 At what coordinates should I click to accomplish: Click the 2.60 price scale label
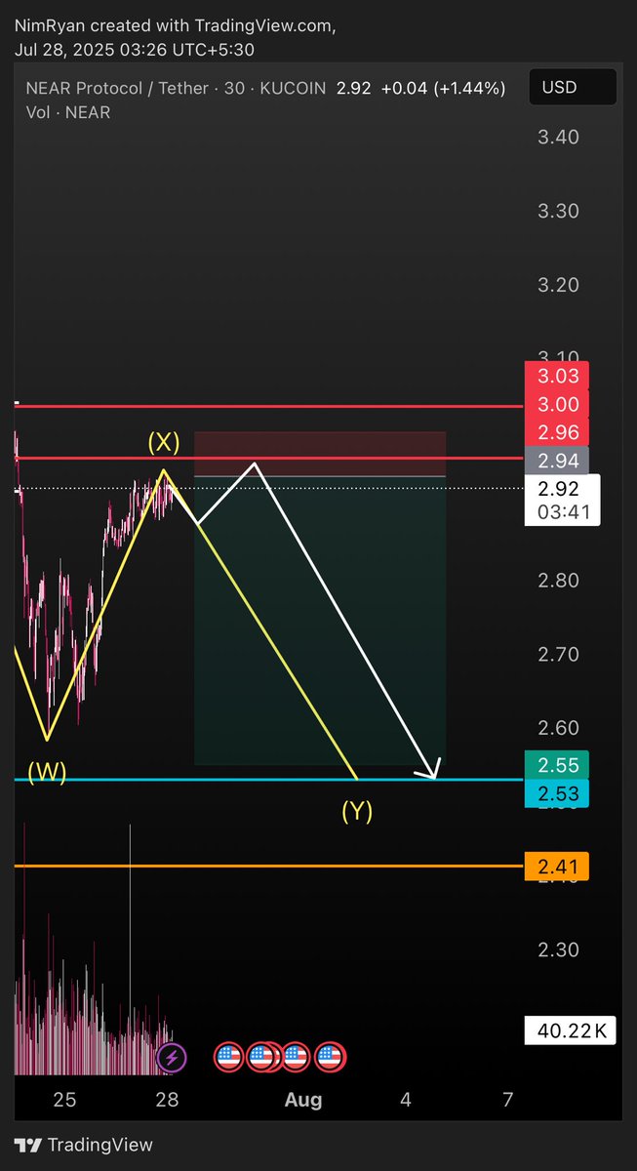559,728
